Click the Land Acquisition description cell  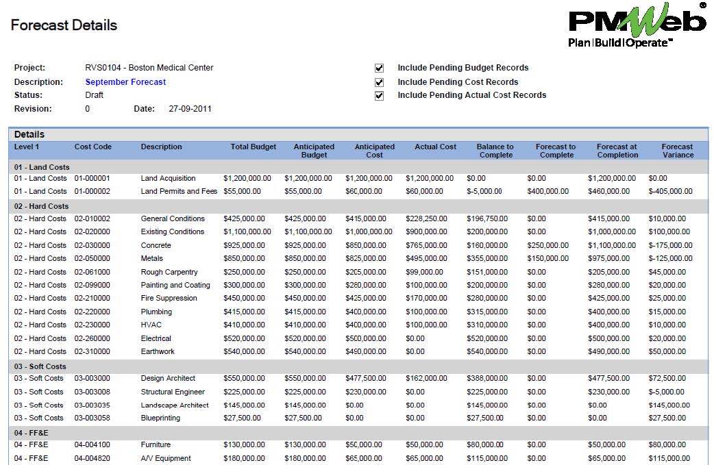click(168, 179)
